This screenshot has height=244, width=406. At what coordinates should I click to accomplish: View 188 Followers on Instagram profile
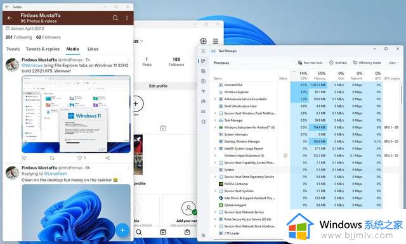tap(176, 61)
